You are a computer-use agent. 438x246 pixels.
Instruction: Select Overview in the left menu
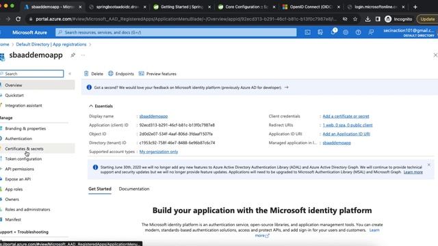pyautogui.click(x=38, y=85)
